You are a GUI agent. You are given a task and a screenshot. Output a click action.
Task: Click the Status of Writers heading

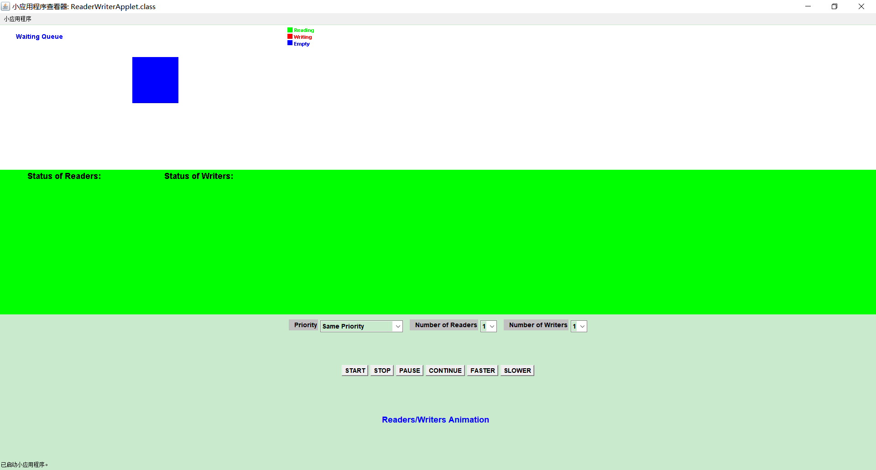coord(199,176)
